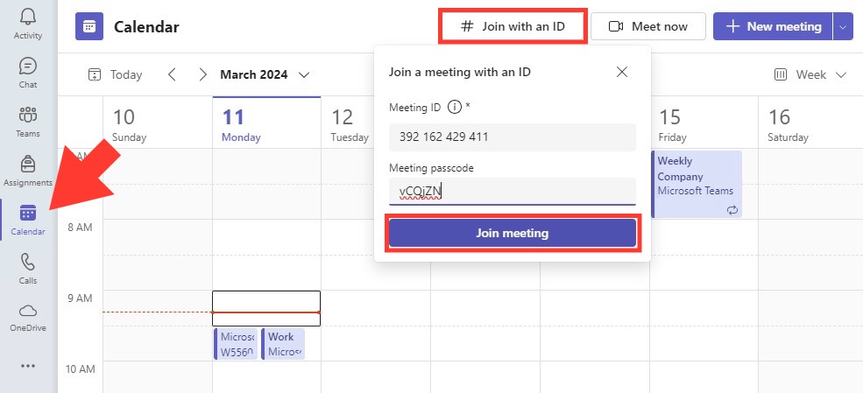The width and height of the screenshot is (863, 393).
Task: Go to the Teams sidebar icon
Action: (x=27, y=115)
